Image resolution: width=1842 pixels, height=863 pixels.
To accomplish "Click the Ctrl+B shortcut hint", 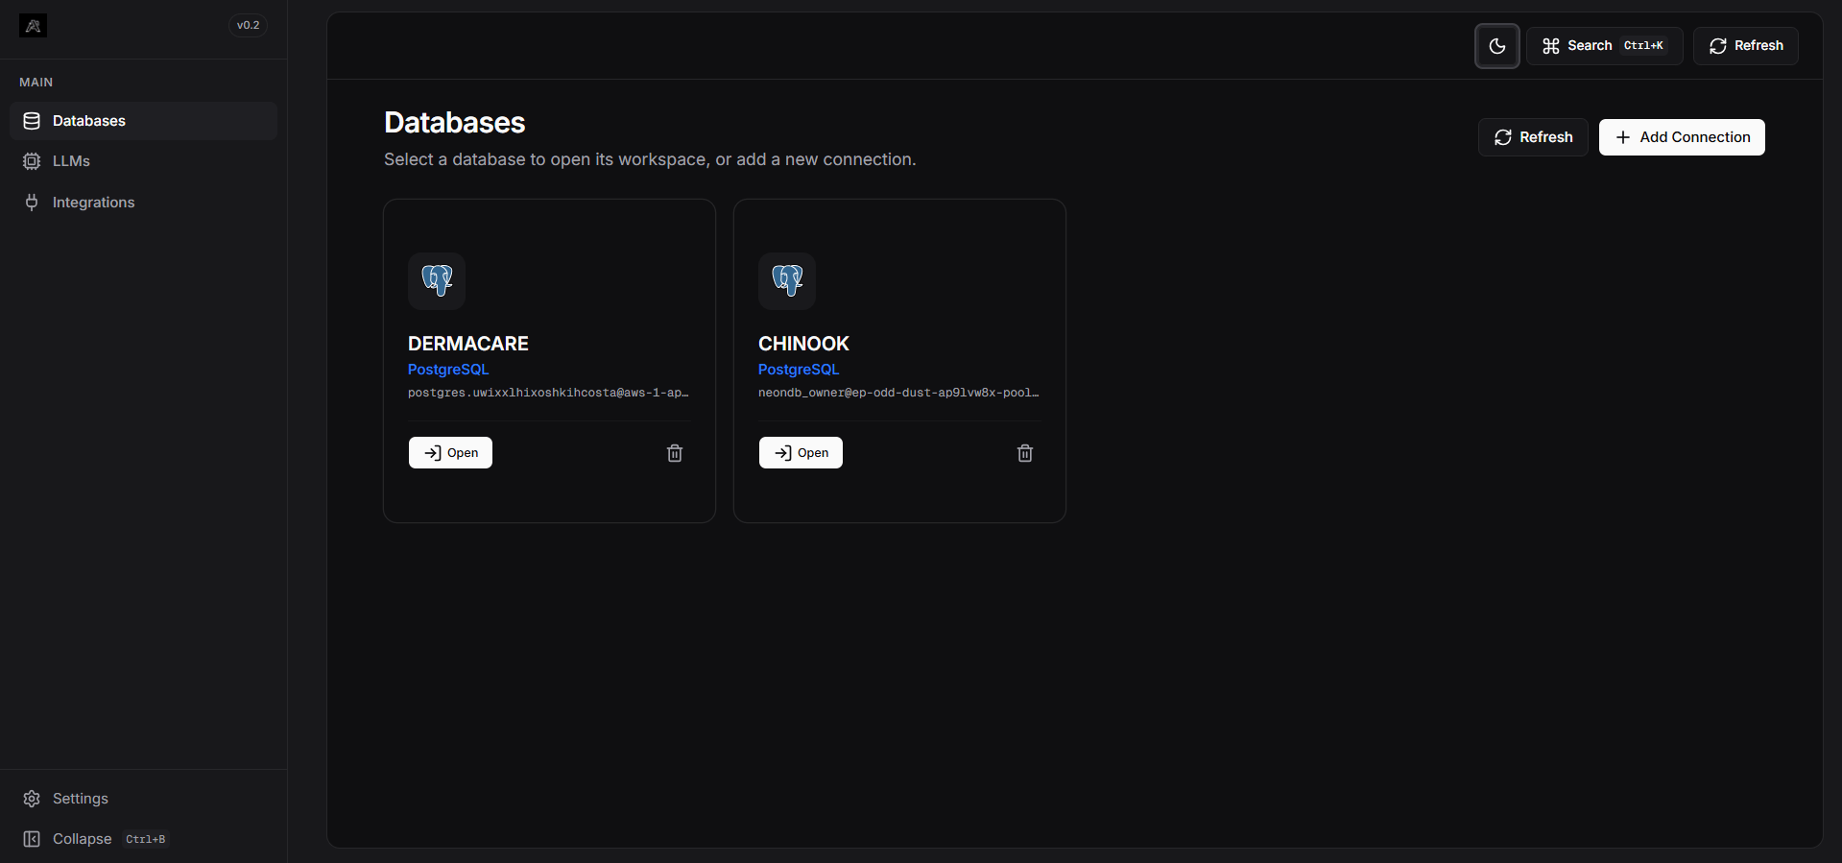I will pos(146,839).
